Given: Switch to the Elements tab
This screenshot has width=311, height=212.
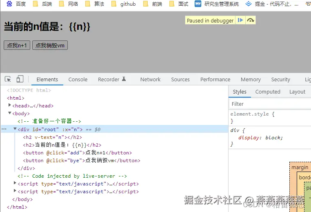Looking at the screenshot, I should coord(47,79).
